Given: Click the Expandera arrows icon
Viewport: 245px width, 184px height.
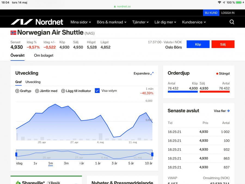Looking at the screenshot, I should [x=152, y=73].
